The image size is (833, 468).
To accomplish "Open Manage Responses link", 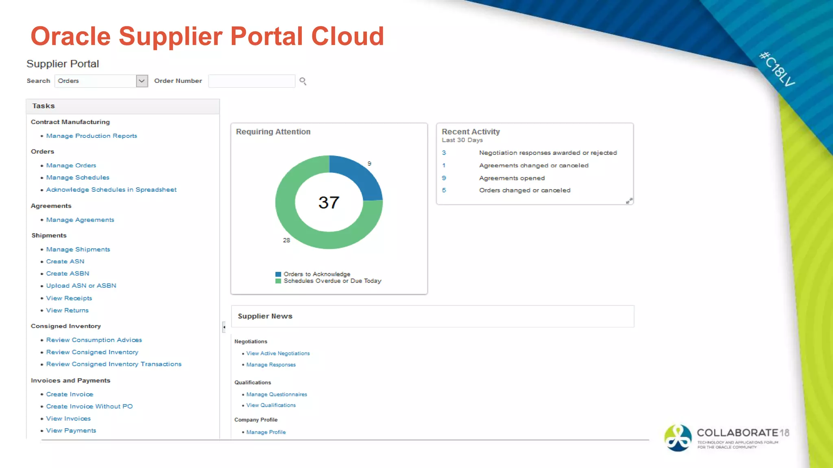I will click(271, 365).
